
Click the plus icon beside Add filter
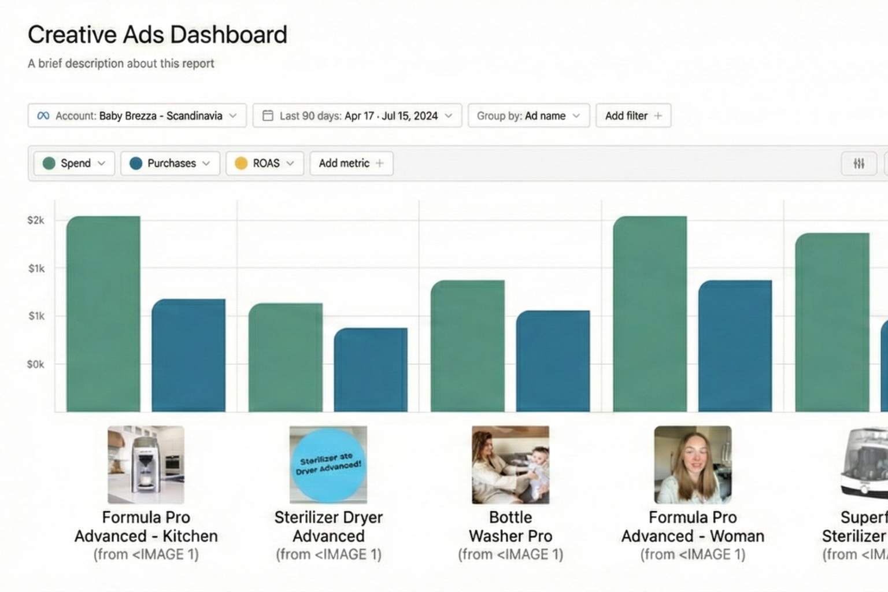(x=658, y=116)
